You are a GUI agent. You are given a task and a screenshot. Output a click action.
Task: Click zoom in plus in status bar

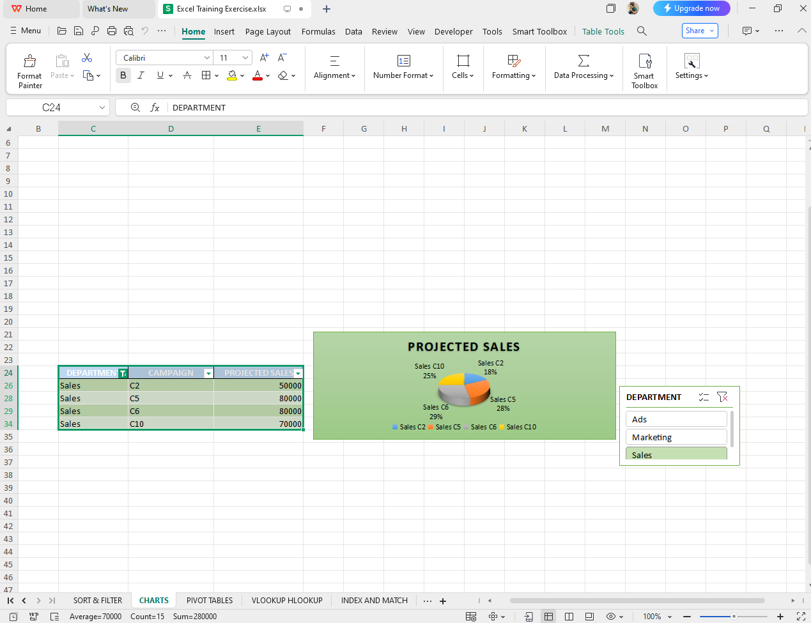(780, 617)
